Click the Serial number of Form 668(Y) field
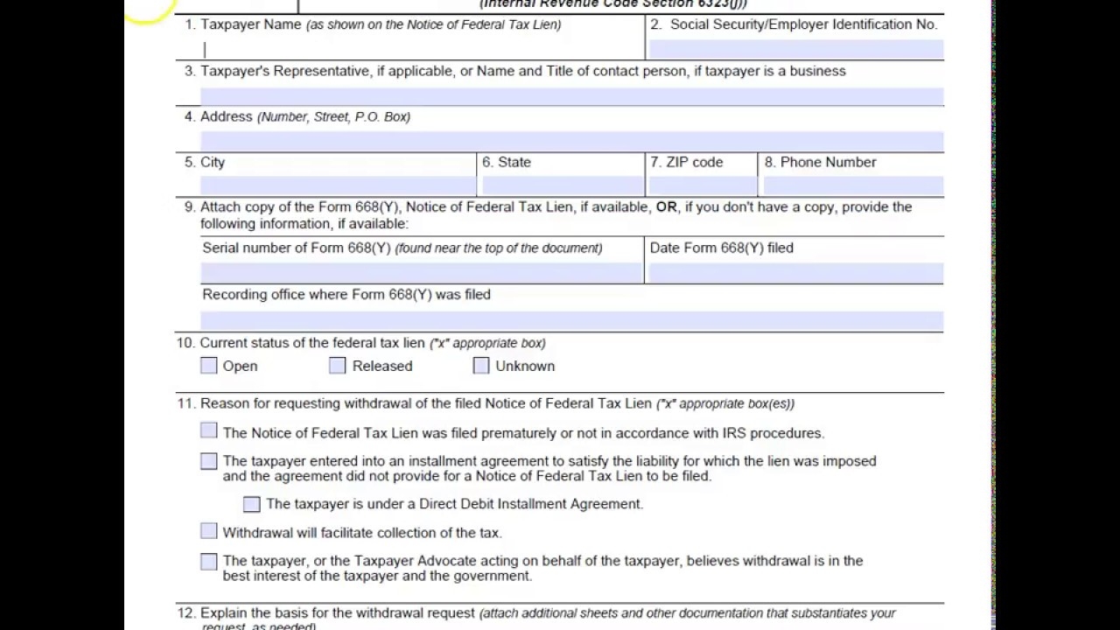Viewport: 1120px width, 630px height. pyautogui.click(x=421, y=273)
